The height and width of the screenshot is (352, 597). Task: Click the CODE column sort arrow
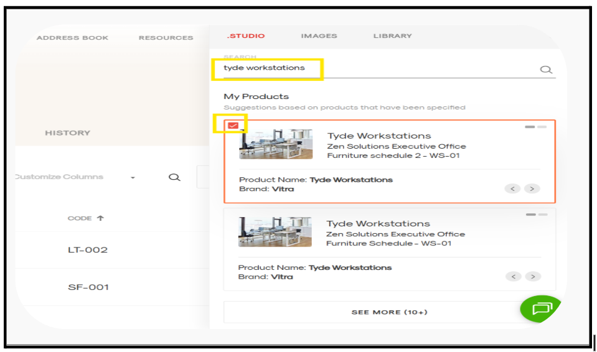(101, 218)
